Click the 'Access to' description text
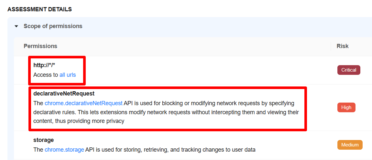This screenshot has height=160, width=372. click(x=46, y=75)
